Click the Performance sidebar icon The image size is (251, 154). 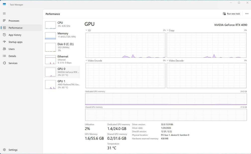(x=4, y=27)
